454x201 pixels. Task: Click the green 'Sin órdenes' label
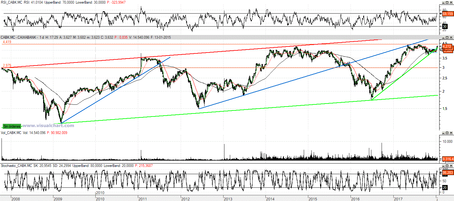click(x=11, y=126)
